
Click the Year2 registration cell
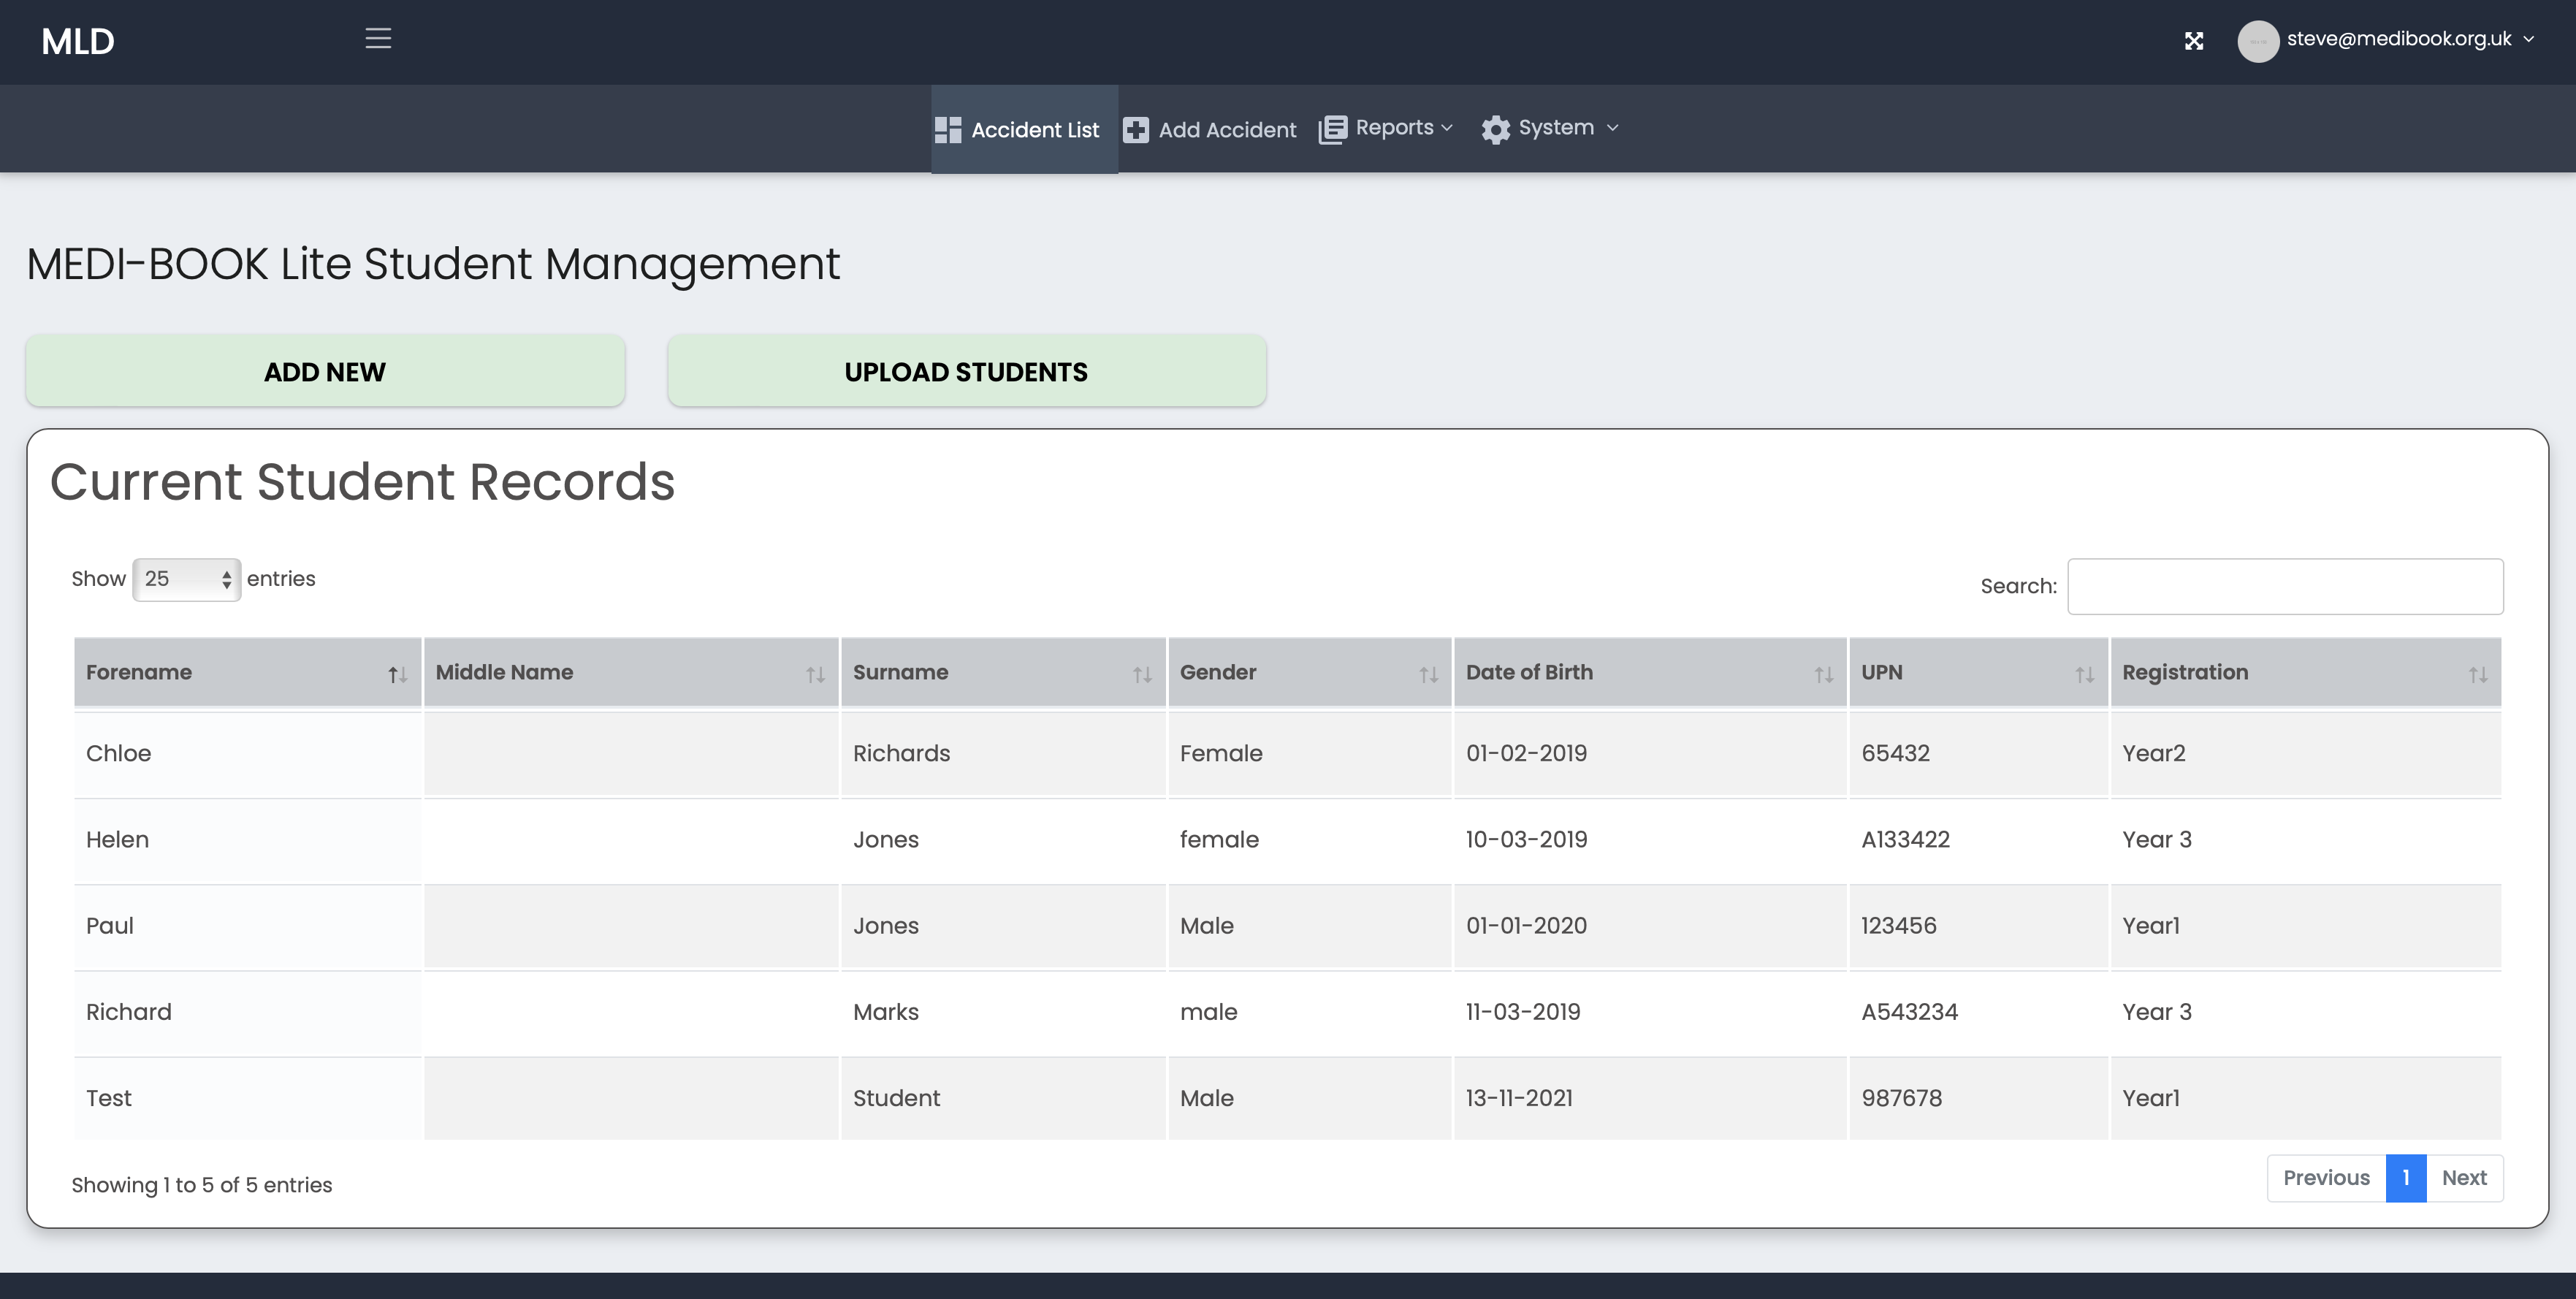(2306, 753)
